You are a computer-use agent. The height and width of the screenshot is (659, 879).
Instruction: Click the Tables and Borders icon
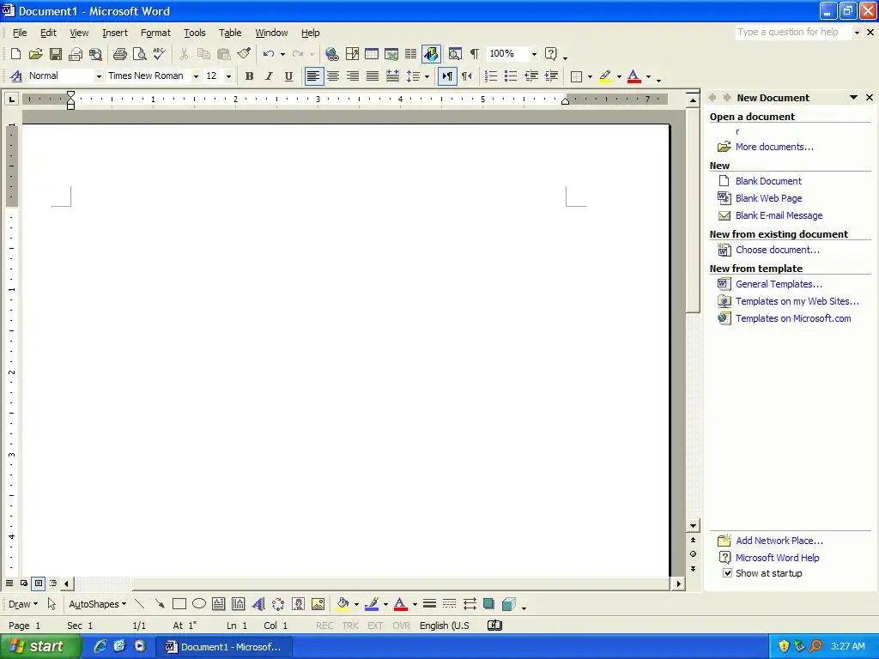coord(352,54)
